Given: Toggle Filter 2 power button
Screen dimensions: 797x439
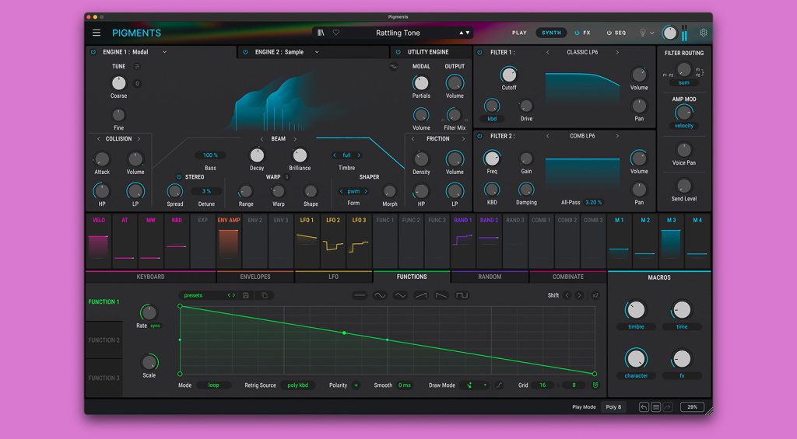Looking at the screenshot, I should (x=479, y=136).
